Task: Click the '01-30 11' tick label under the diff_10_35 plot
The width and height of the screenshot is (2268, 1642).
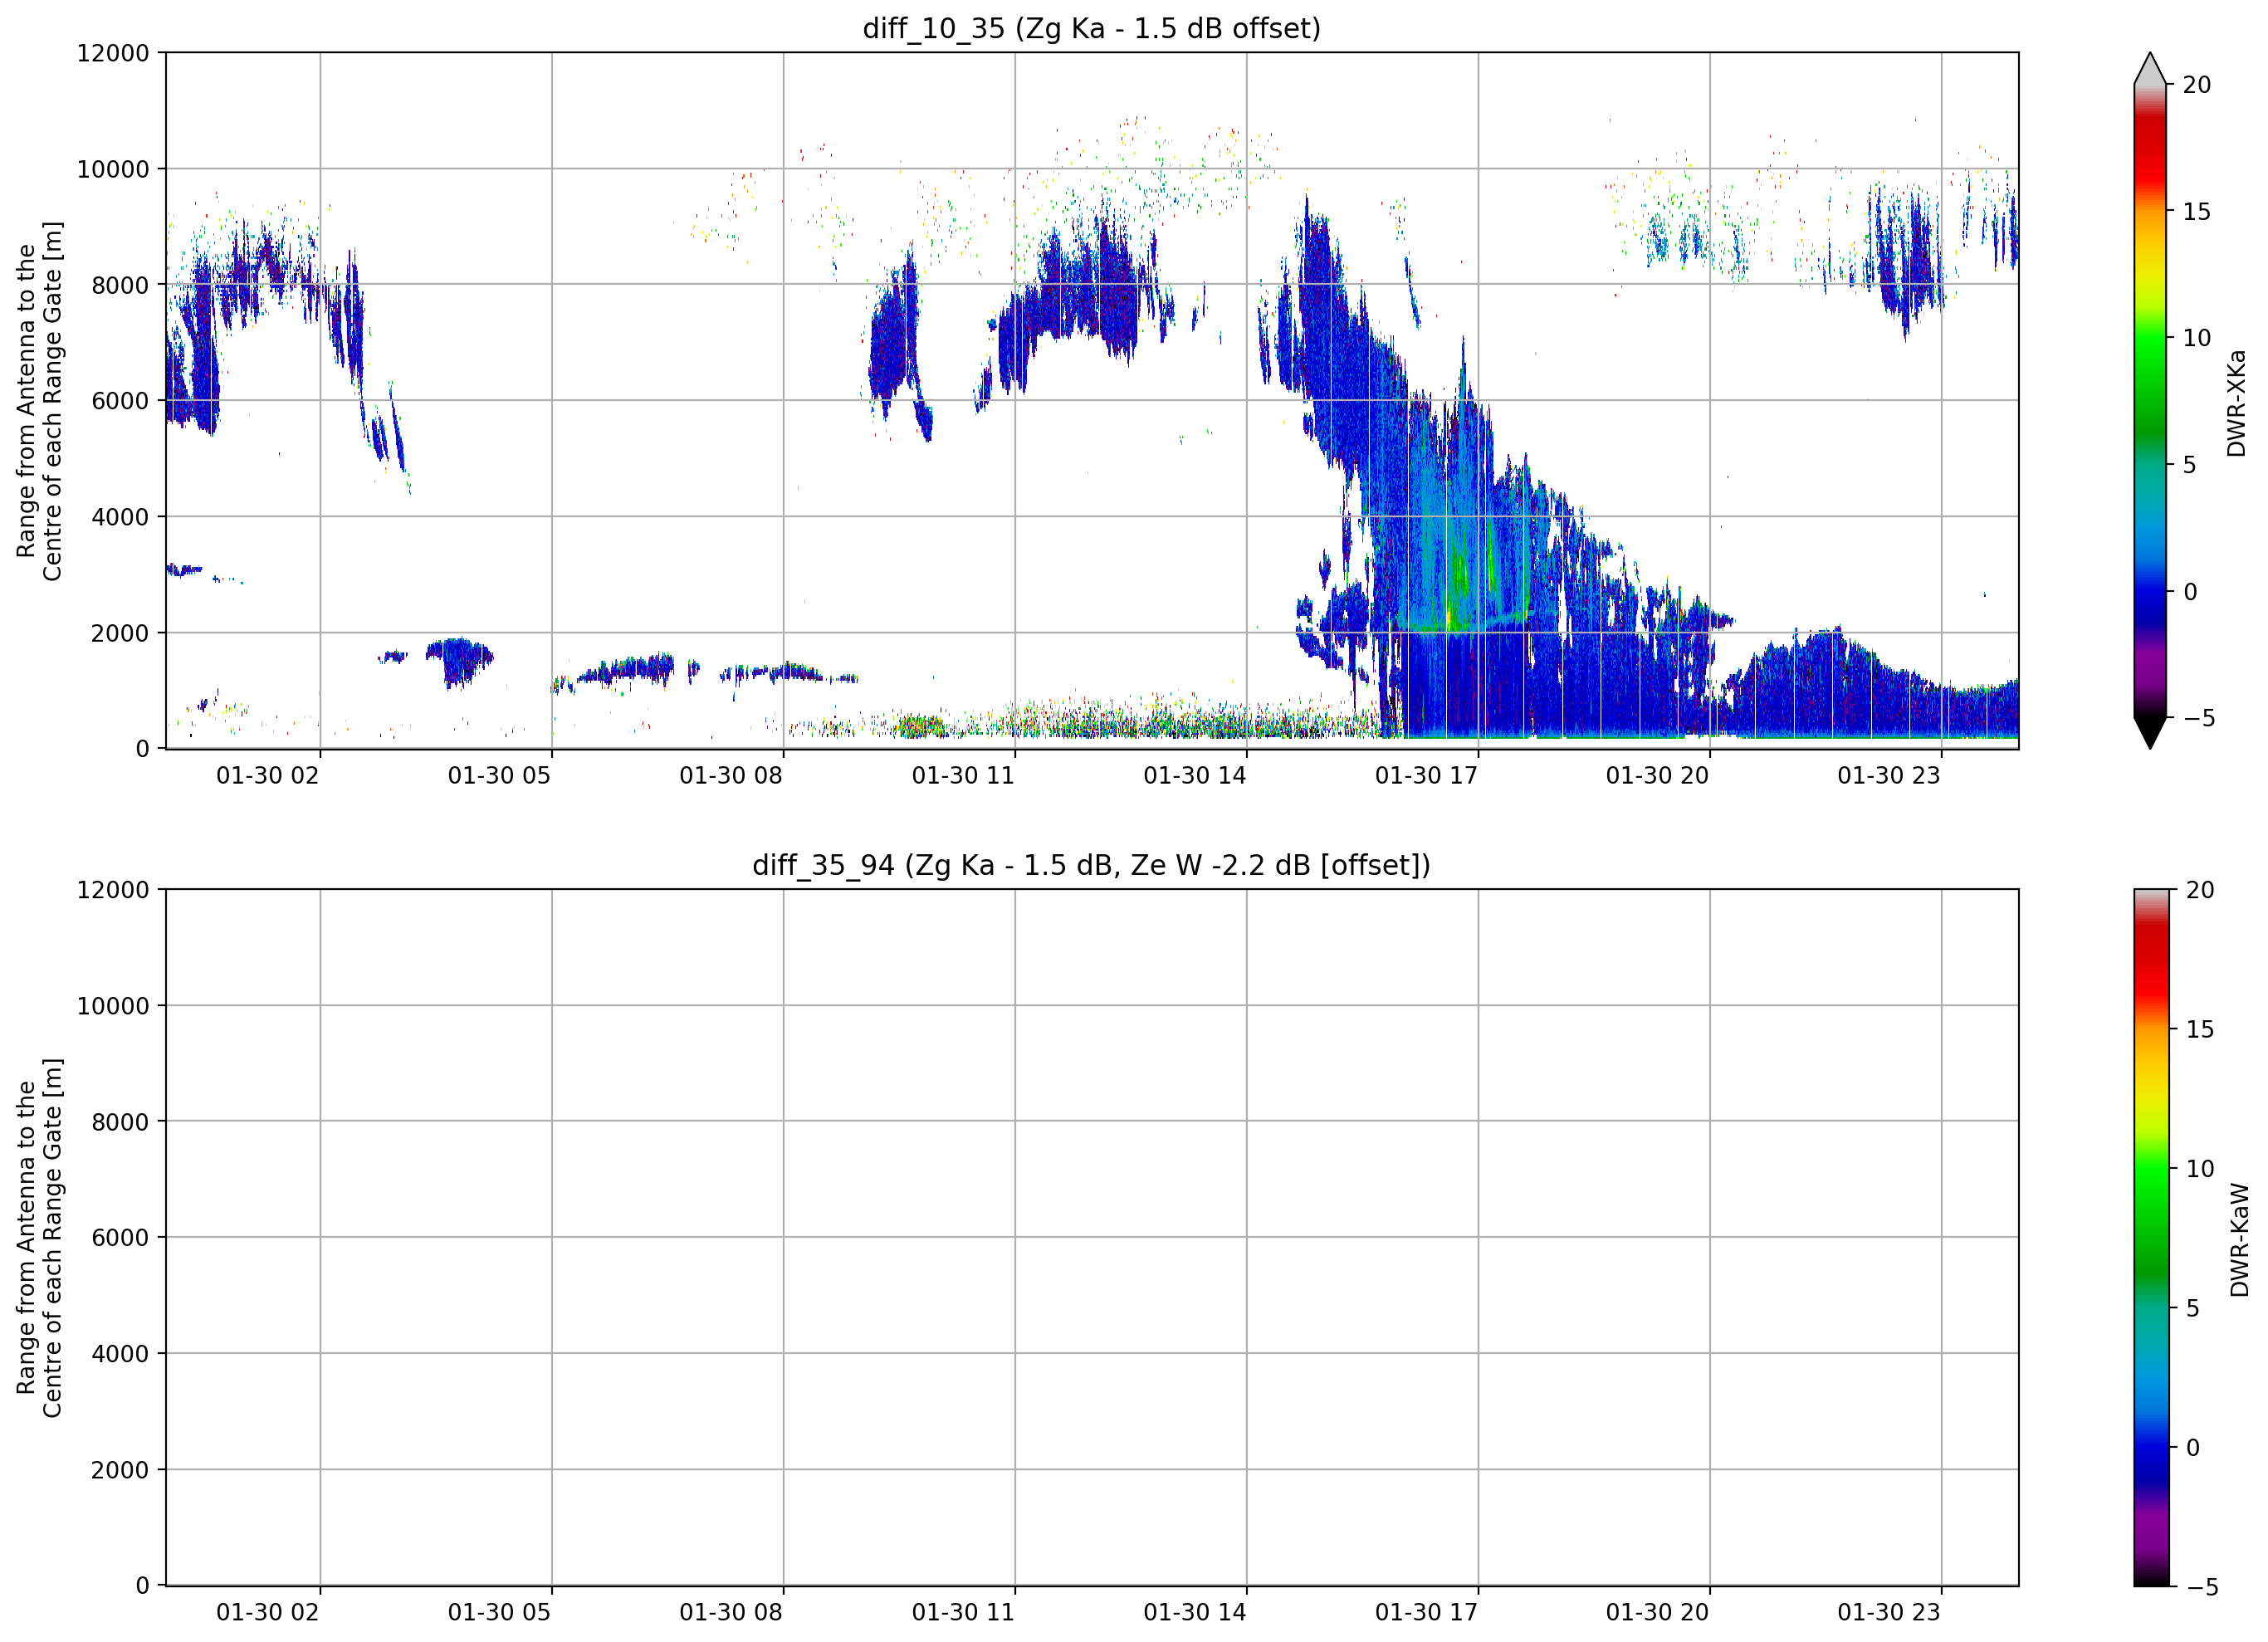Action: click(x=963, y=775)
